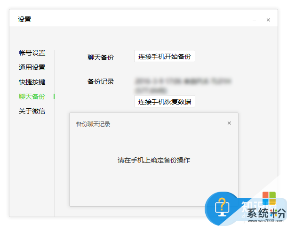Close the 备份聊天记录 dialog
The height and width of the screenshot is (226, 287).
tap(229, 123)
